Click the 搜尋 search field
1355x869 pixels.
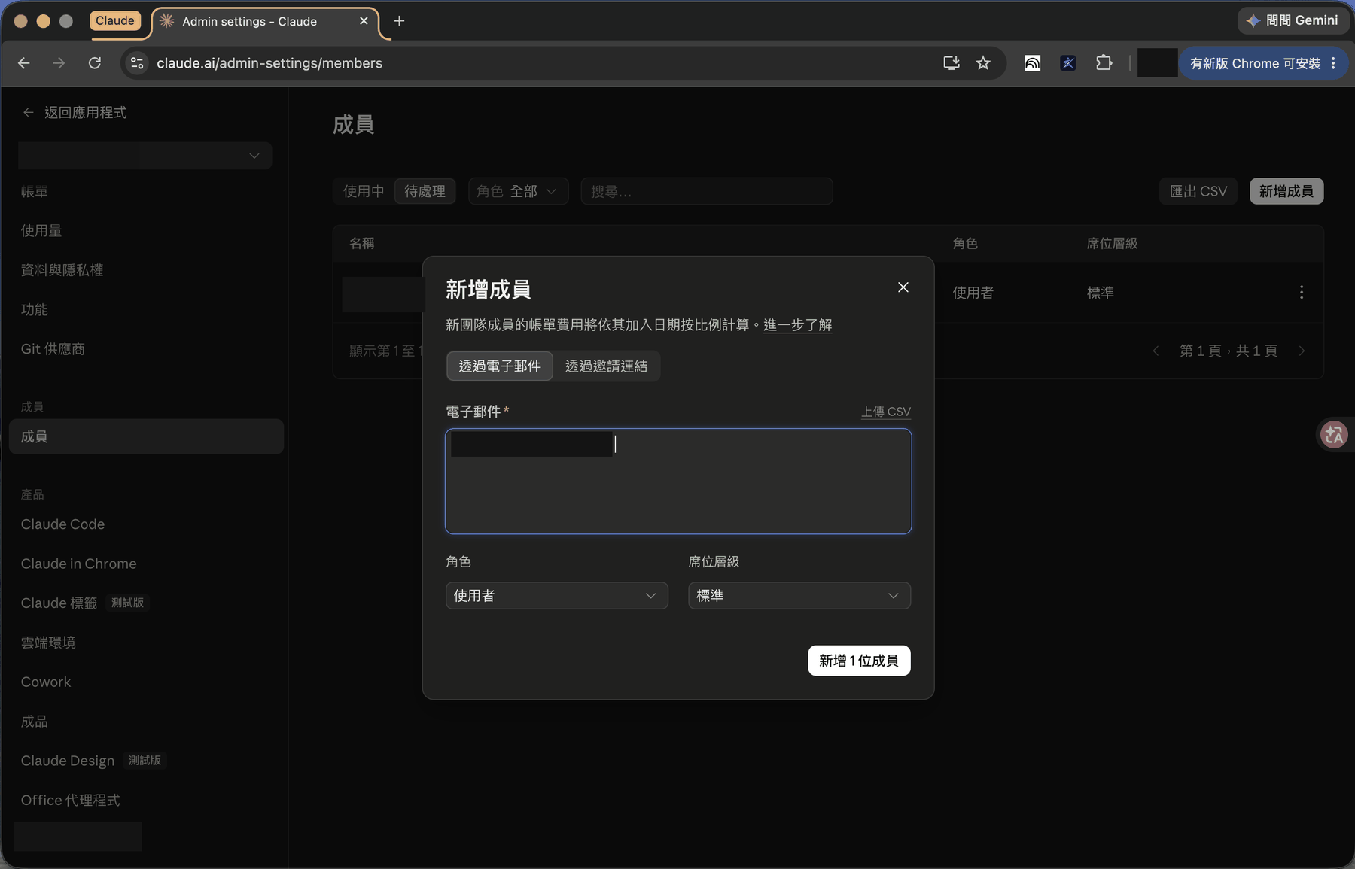pos(707,191)
